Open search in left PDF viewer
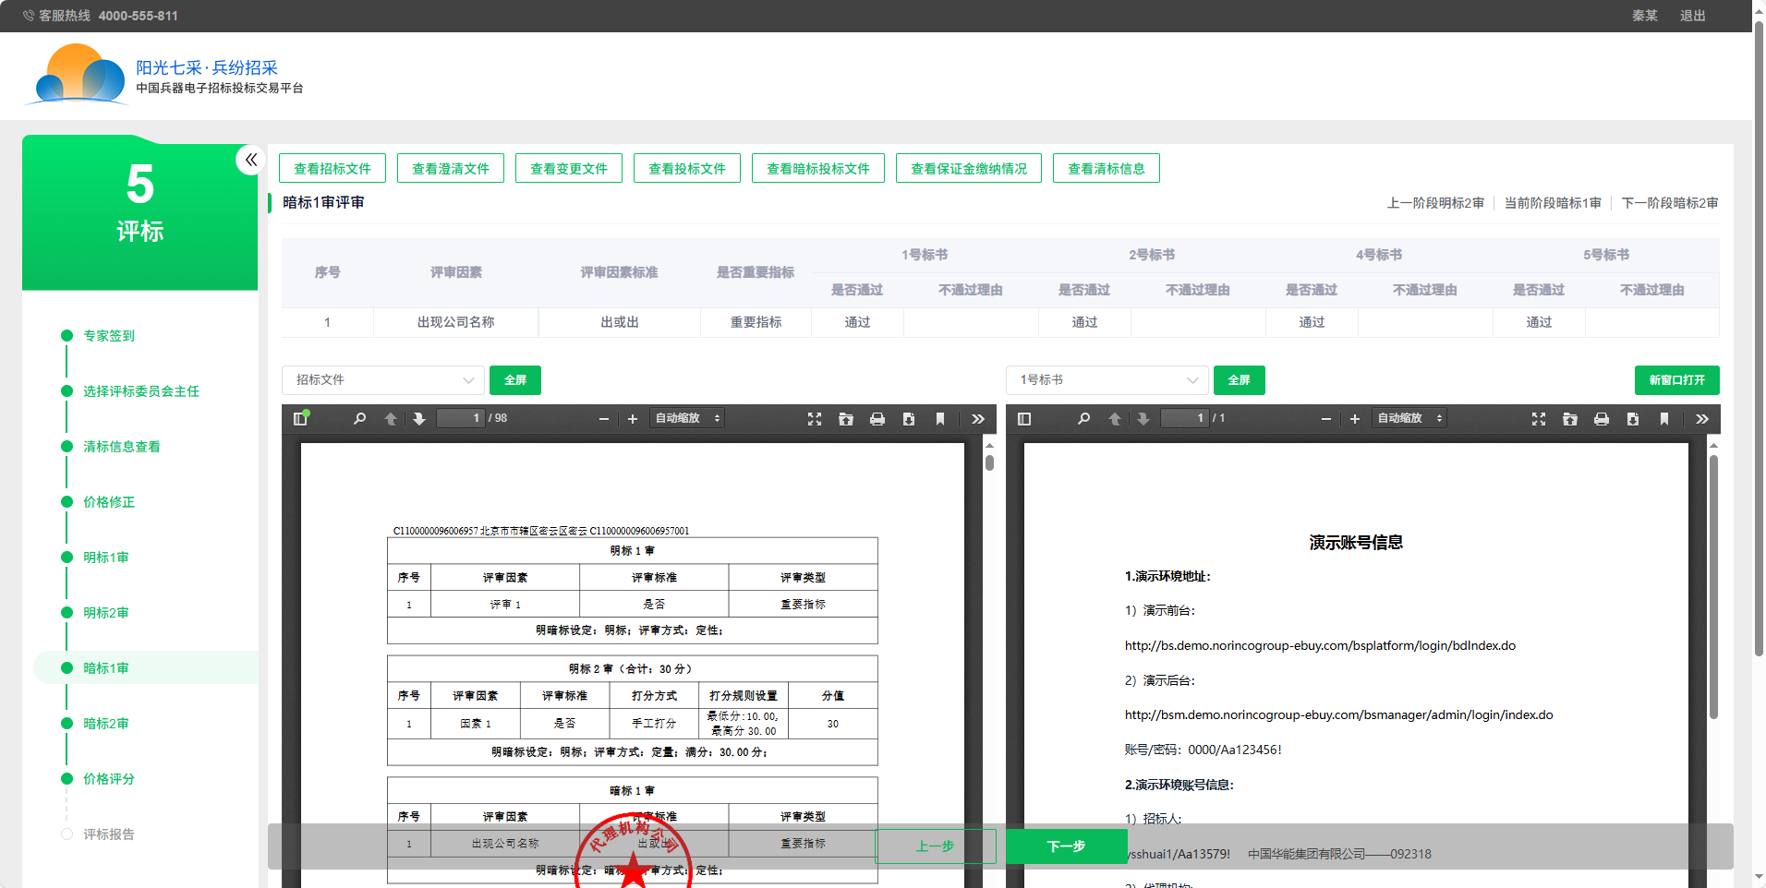The width and height of the screenshot is (1766, 888). (x=359, y=419)
